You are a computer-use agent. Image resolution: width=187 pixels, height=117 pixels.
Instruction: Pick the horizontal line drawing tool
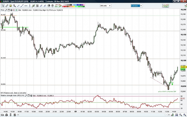pyautogui.click(x=26, y=6)
